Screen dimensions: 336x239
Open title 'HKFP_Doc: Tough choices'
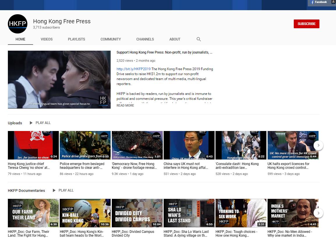pyautogui.click(x=236, y=233)
